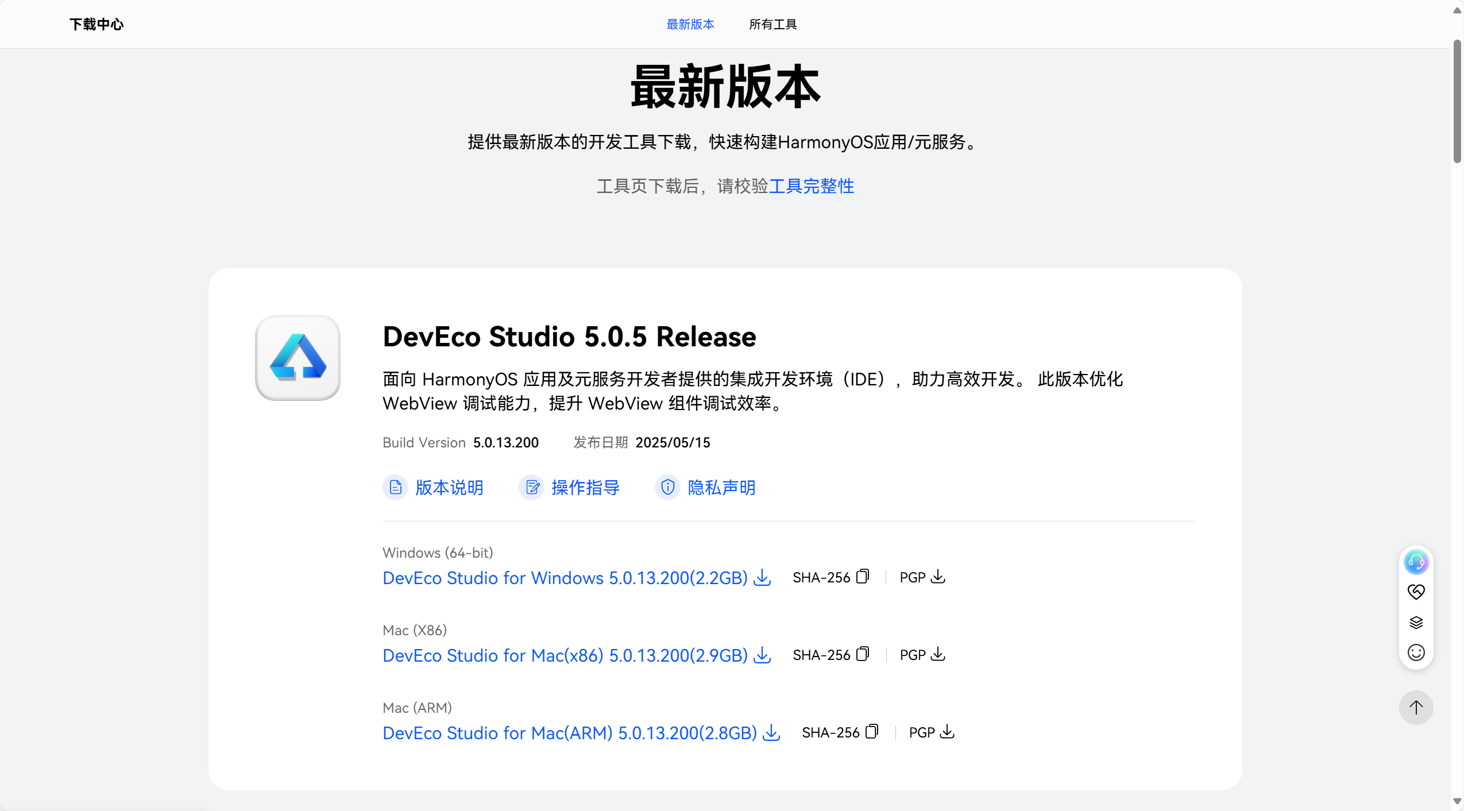1464x811 pixels.
Task: Open the AI assistant headset icon in sidebar
Action: [1416, 562]
